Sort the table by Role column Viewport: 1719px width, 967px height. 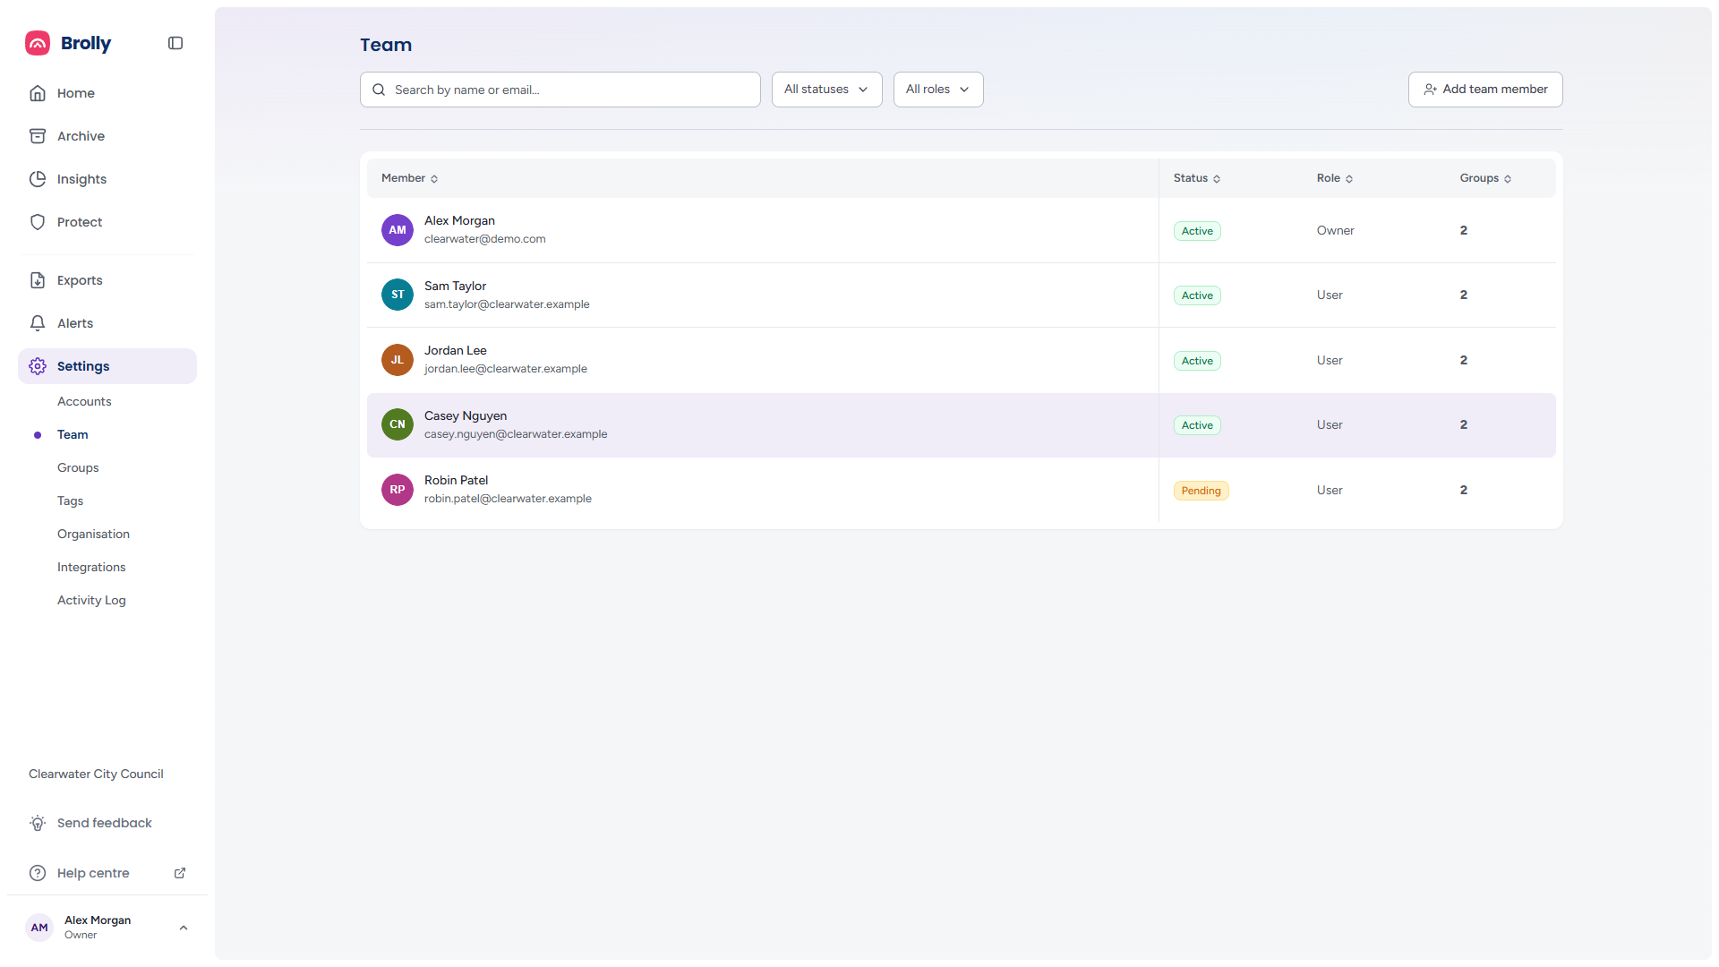tap(1335, 178)
